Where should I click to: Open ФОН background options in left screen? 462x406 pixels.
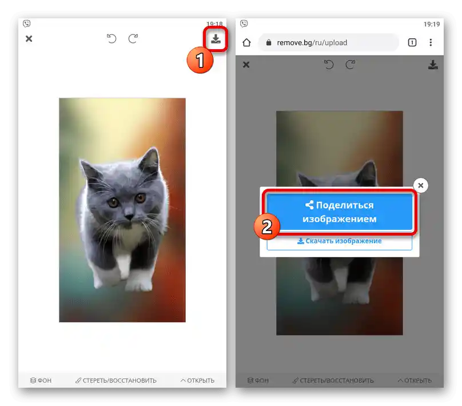pyautogui.click(x=41, y=380)
